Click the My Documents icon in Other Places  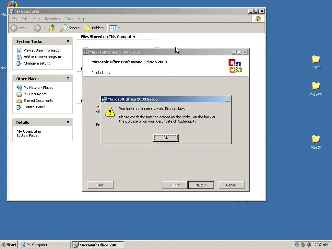point(19,94)
